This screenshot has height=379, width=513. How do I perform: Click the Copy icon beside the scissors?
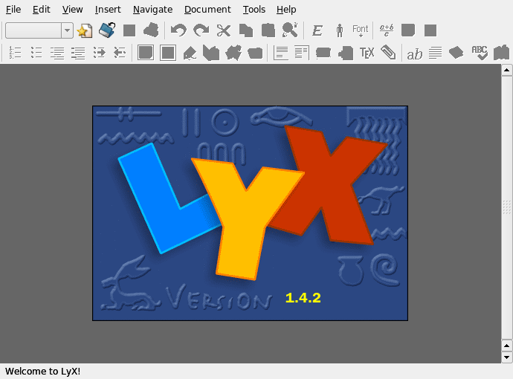(x=246, y=30)
